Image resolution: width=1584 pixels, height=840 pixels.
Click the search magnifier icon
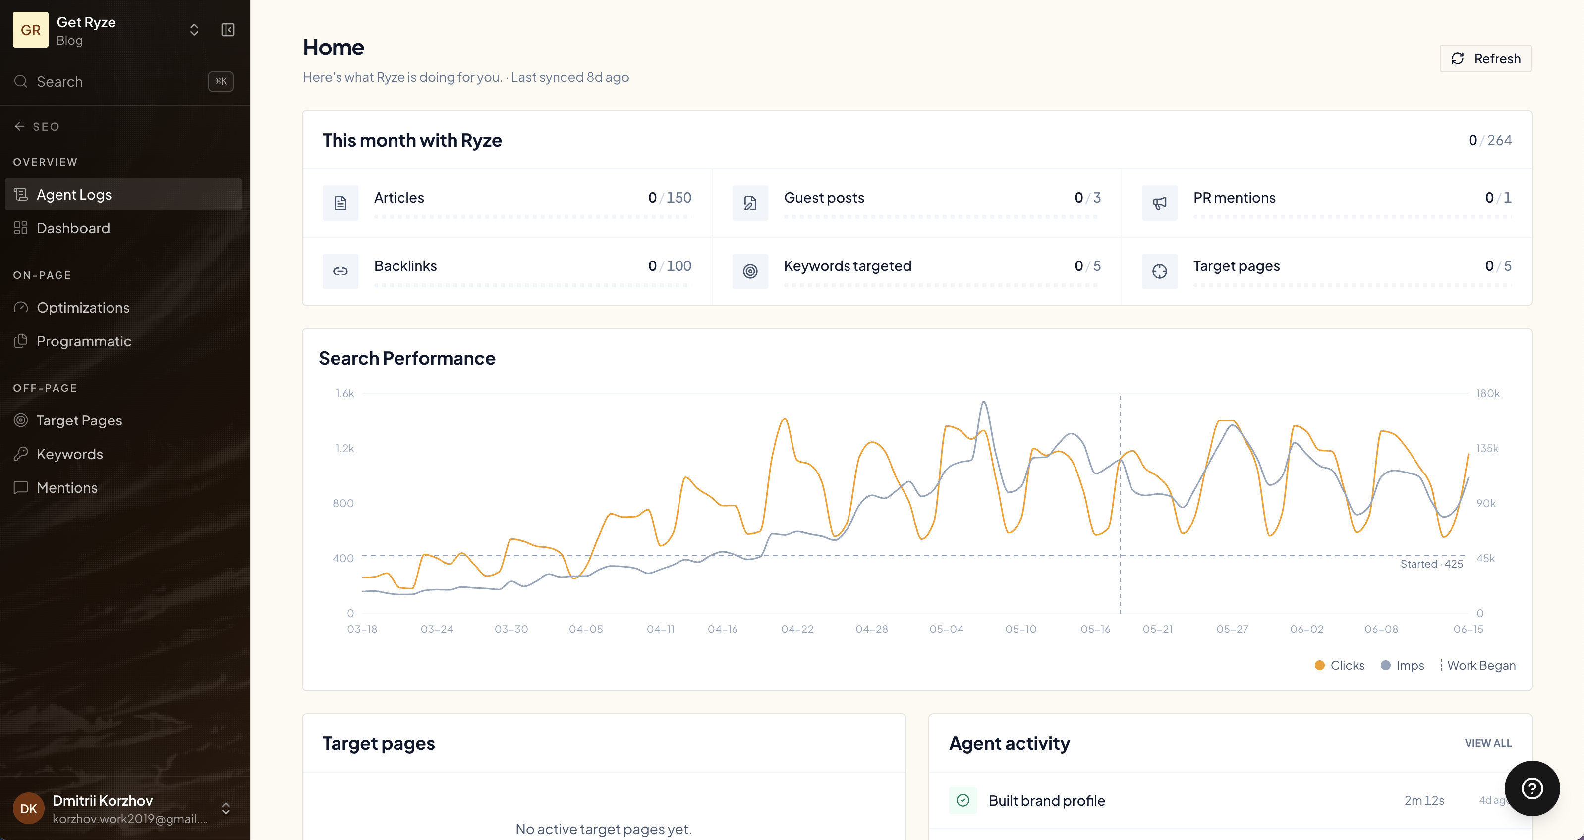(x=21, y=81)
